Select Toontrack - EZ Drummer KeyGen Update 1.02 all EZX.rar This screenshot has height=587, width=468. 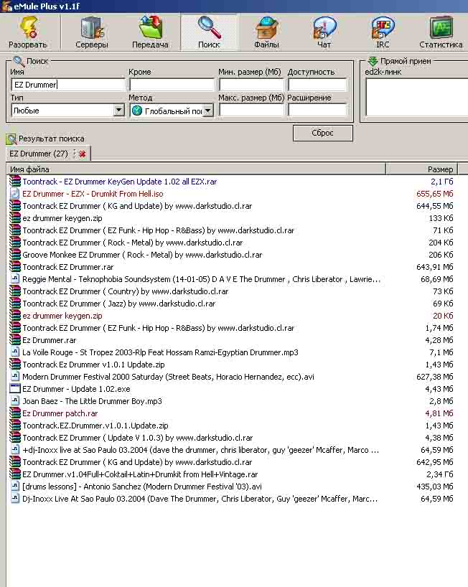point(119,182)
